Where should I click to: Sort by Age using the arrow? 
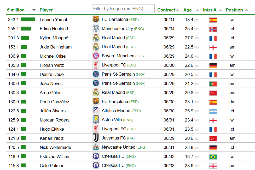tap(197, 10)
